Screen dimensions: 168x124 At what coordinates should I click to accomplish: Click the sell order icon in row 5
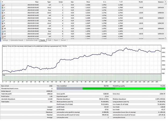[x=3, y=15]
